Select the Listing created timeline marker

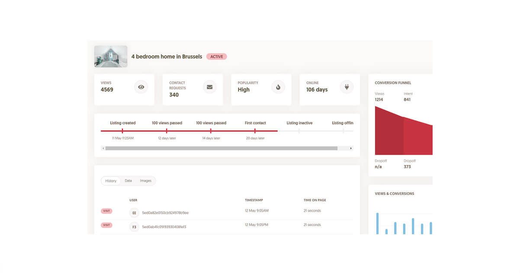122,131
